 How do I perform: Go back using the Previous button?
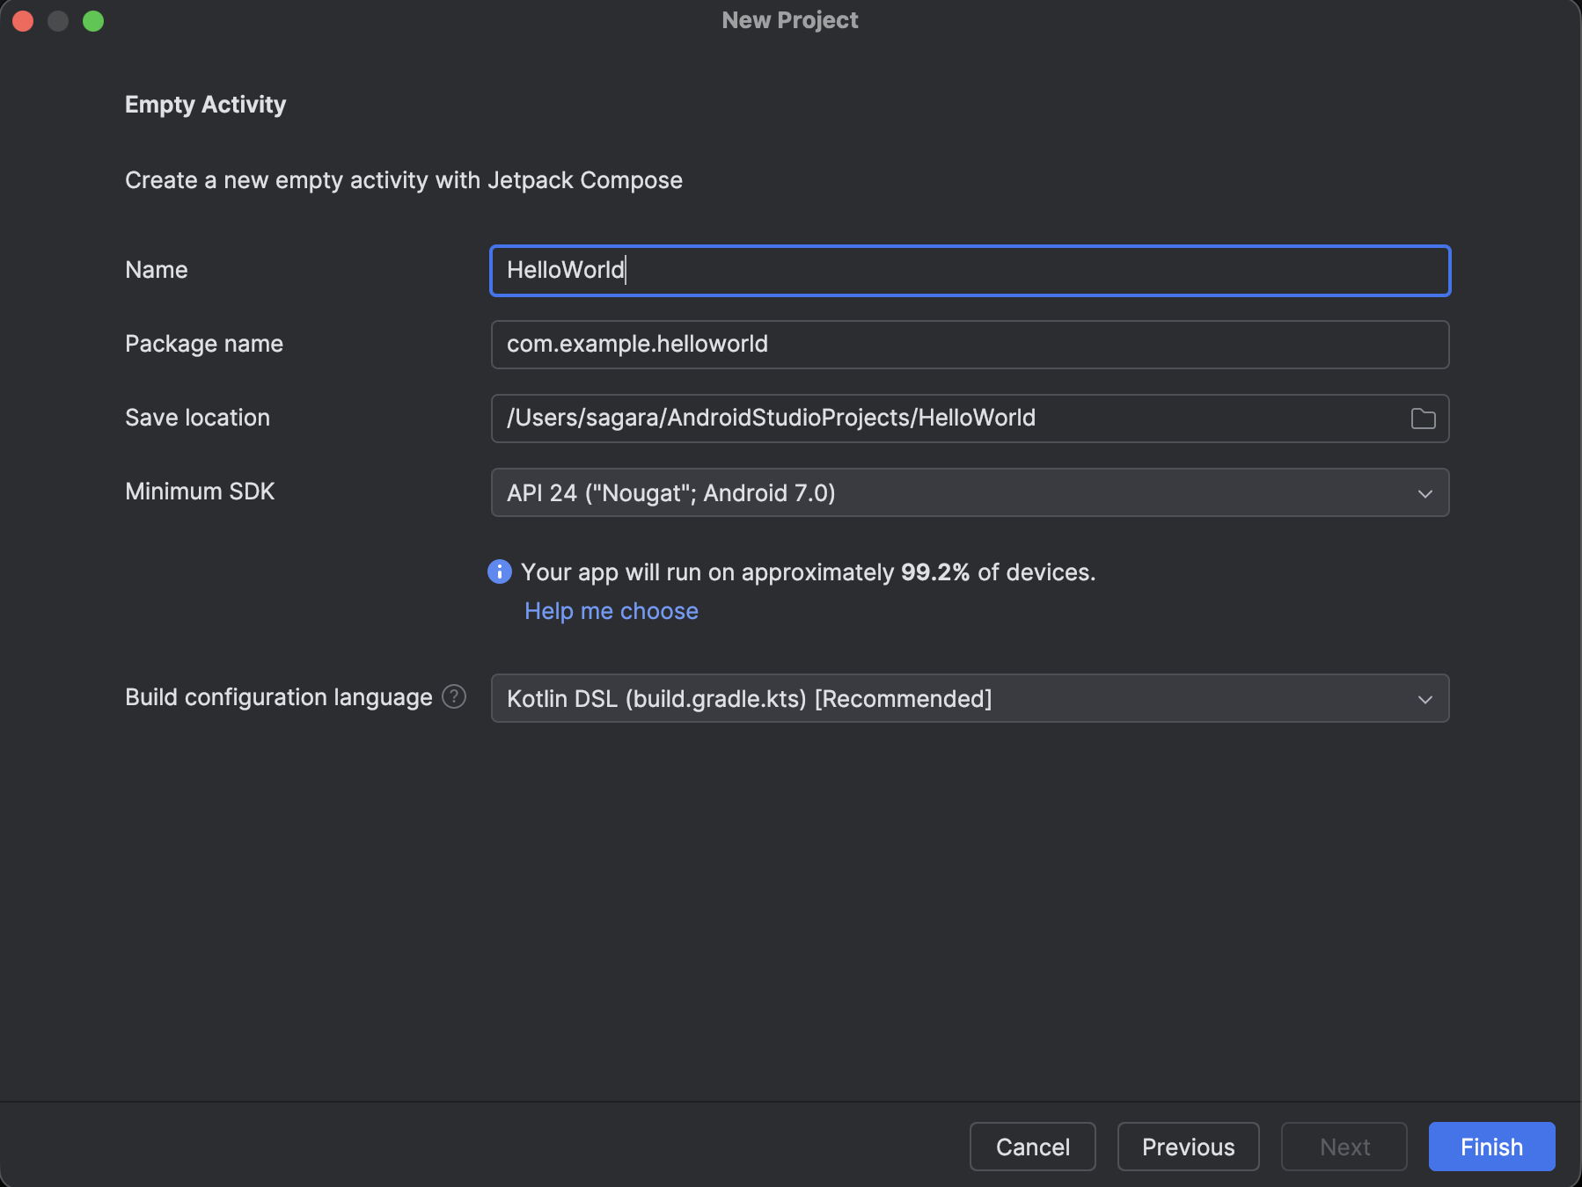1188,1147
